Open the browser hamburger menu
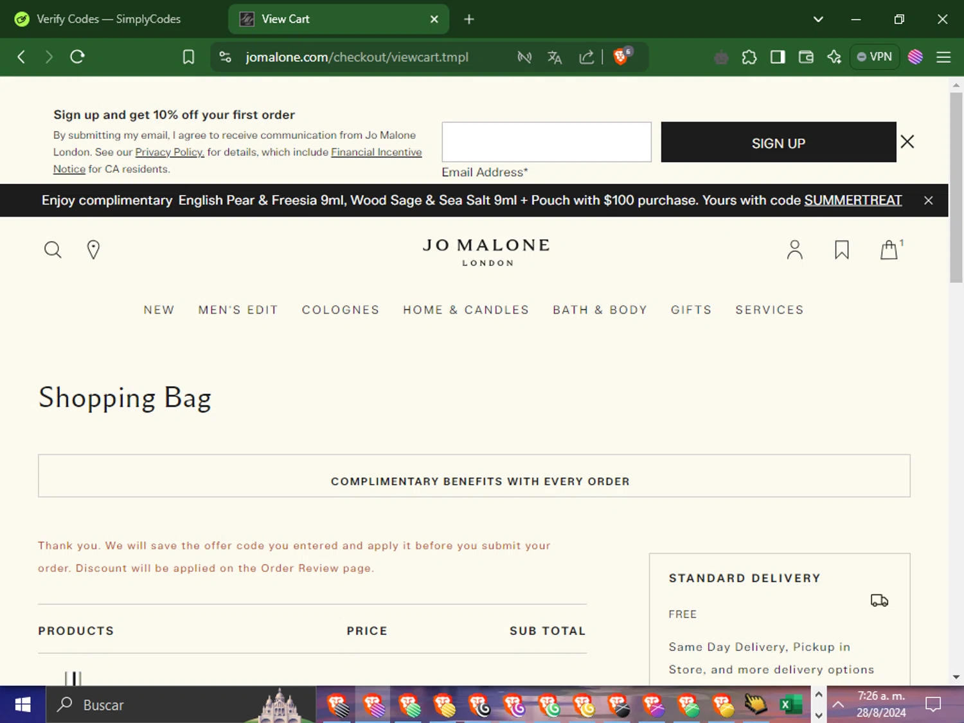Image resolution: width=964 pixels, height=723 pixels. click(x=943, y=57)
